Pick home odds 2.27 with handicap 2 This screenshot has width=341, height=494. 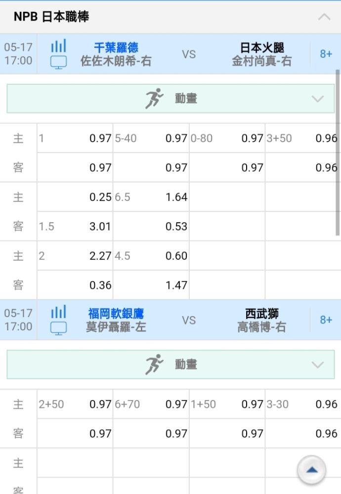click(100, 256)
